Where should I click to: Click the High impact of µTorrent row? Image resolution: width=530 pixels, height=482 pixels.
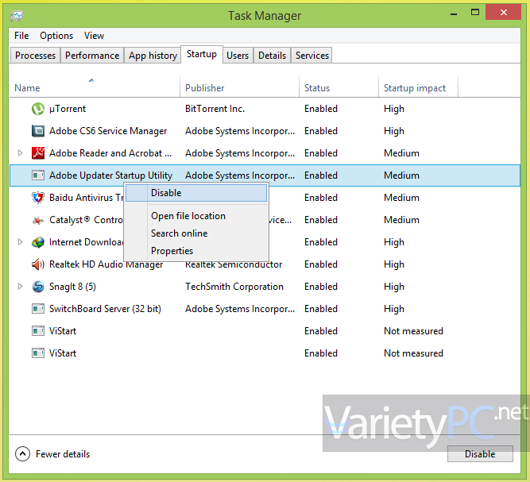[x=394, y=109]
